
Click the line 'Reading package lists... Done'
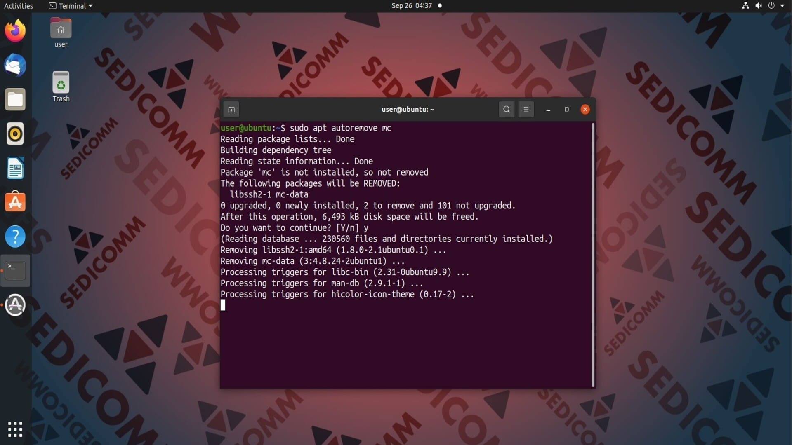[x=288, y=139]
